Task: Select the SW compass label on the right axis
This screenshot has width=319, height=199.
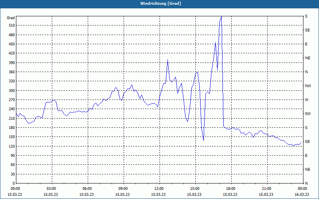Action: (308, 114)
